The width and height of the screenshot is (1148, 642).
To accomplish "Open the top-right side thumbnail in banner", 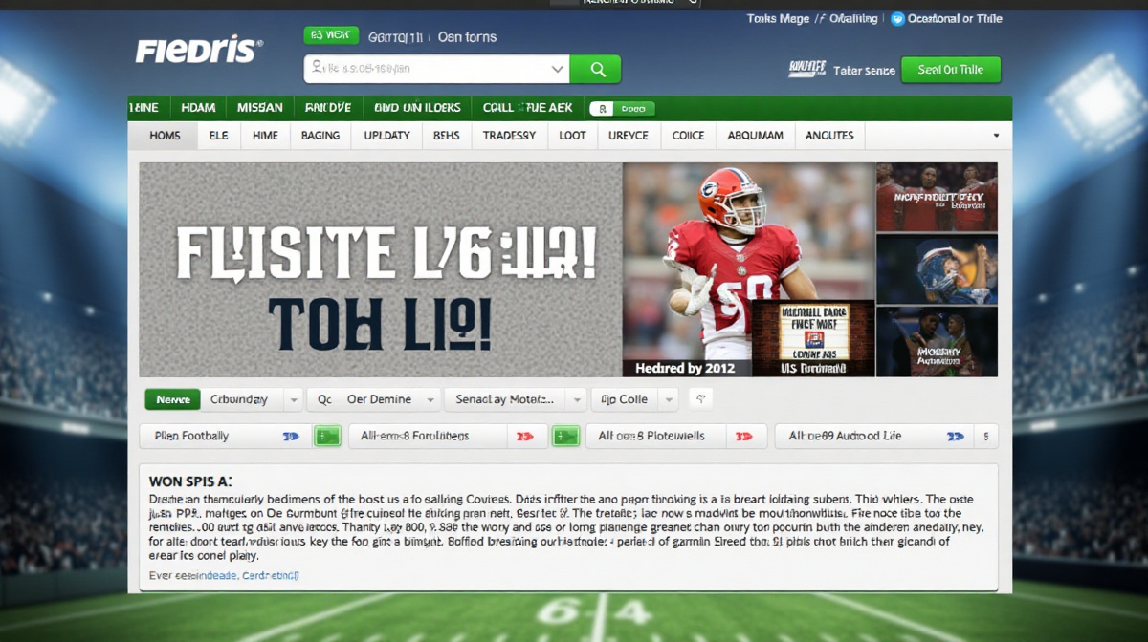I will click(937, 197).
